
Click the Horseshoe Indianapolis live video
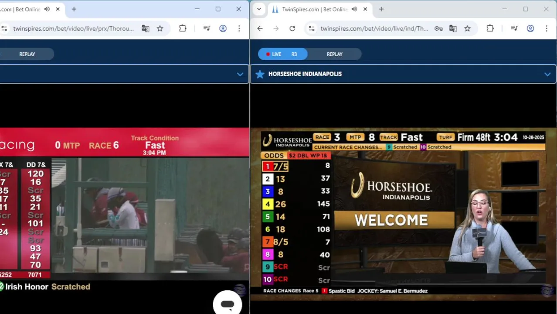(x=403, y=214)
